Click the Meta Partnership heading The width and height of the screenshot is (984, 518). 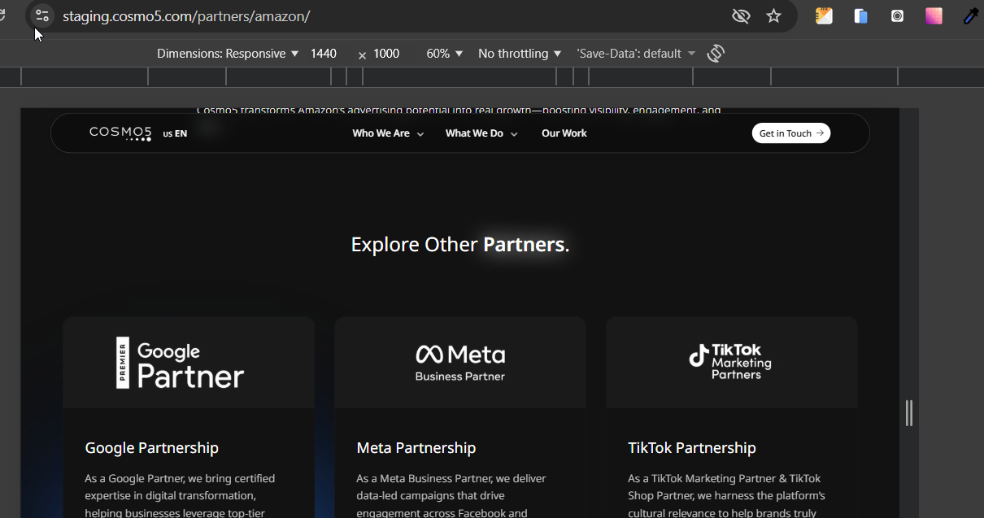(416, 448)
